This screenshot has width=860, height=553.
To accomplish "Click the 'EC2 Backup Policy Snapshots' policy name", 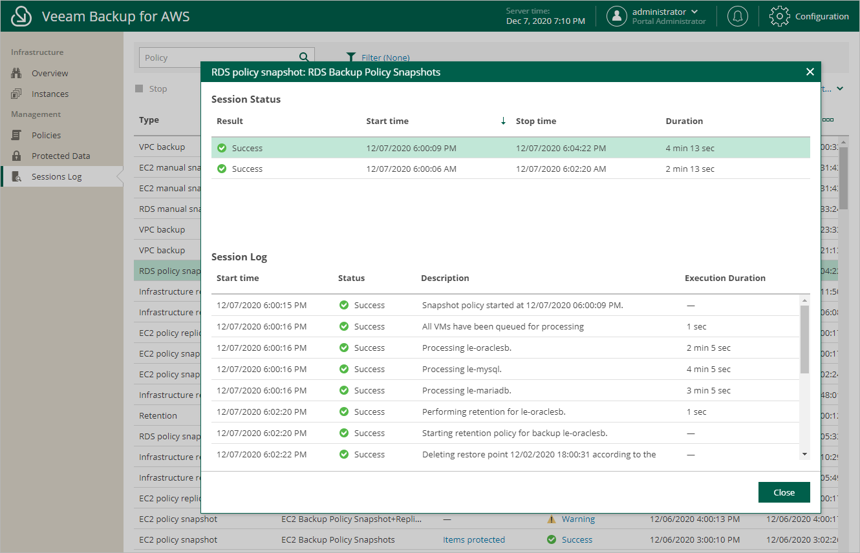I will tap(338, 539).
